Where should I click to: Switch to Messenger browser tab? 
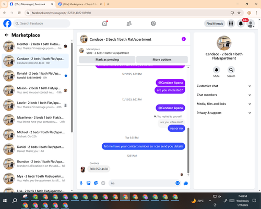pyautogui.click(x=30, y=4)
